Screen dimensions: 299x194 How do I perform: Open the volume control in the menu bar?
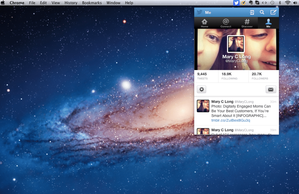[x=295, y=3]
